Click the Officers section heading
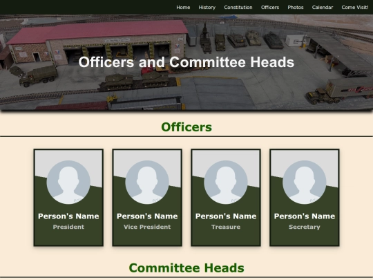The height and width of the screenshot is (280, 373). (x=186, y=127)
